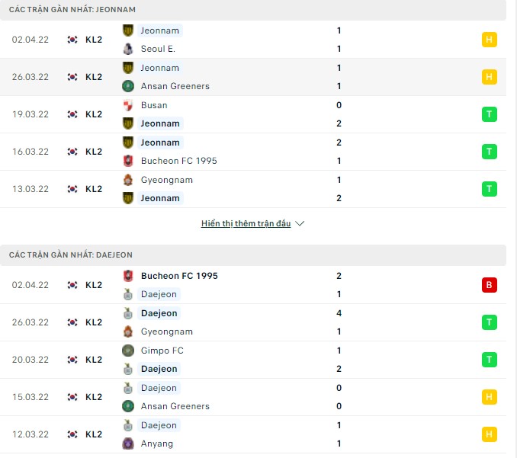Click the Anyang team crest icon

pyautogui.click(x=127, y=444)
